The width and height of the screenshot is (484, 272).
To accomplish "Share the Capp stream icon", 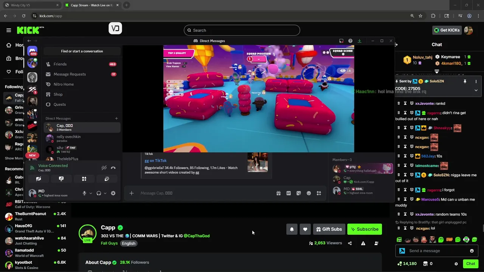I will pos(350,243).
